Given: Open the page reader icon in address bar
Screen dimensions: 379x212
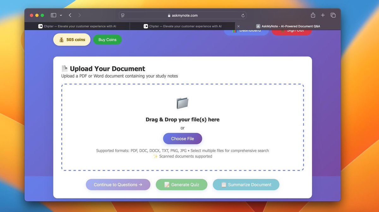Looking at the screenshot, I should pyautogui.click(x=123, y=15).
